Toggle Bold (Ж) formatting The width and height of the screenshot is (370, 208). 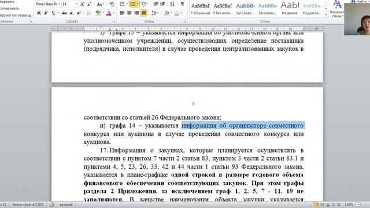(x=39, y=13)
